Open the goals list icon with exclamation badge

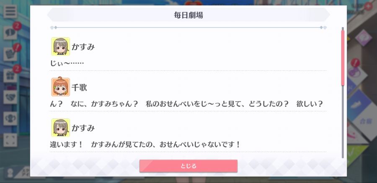coord(10,54)
